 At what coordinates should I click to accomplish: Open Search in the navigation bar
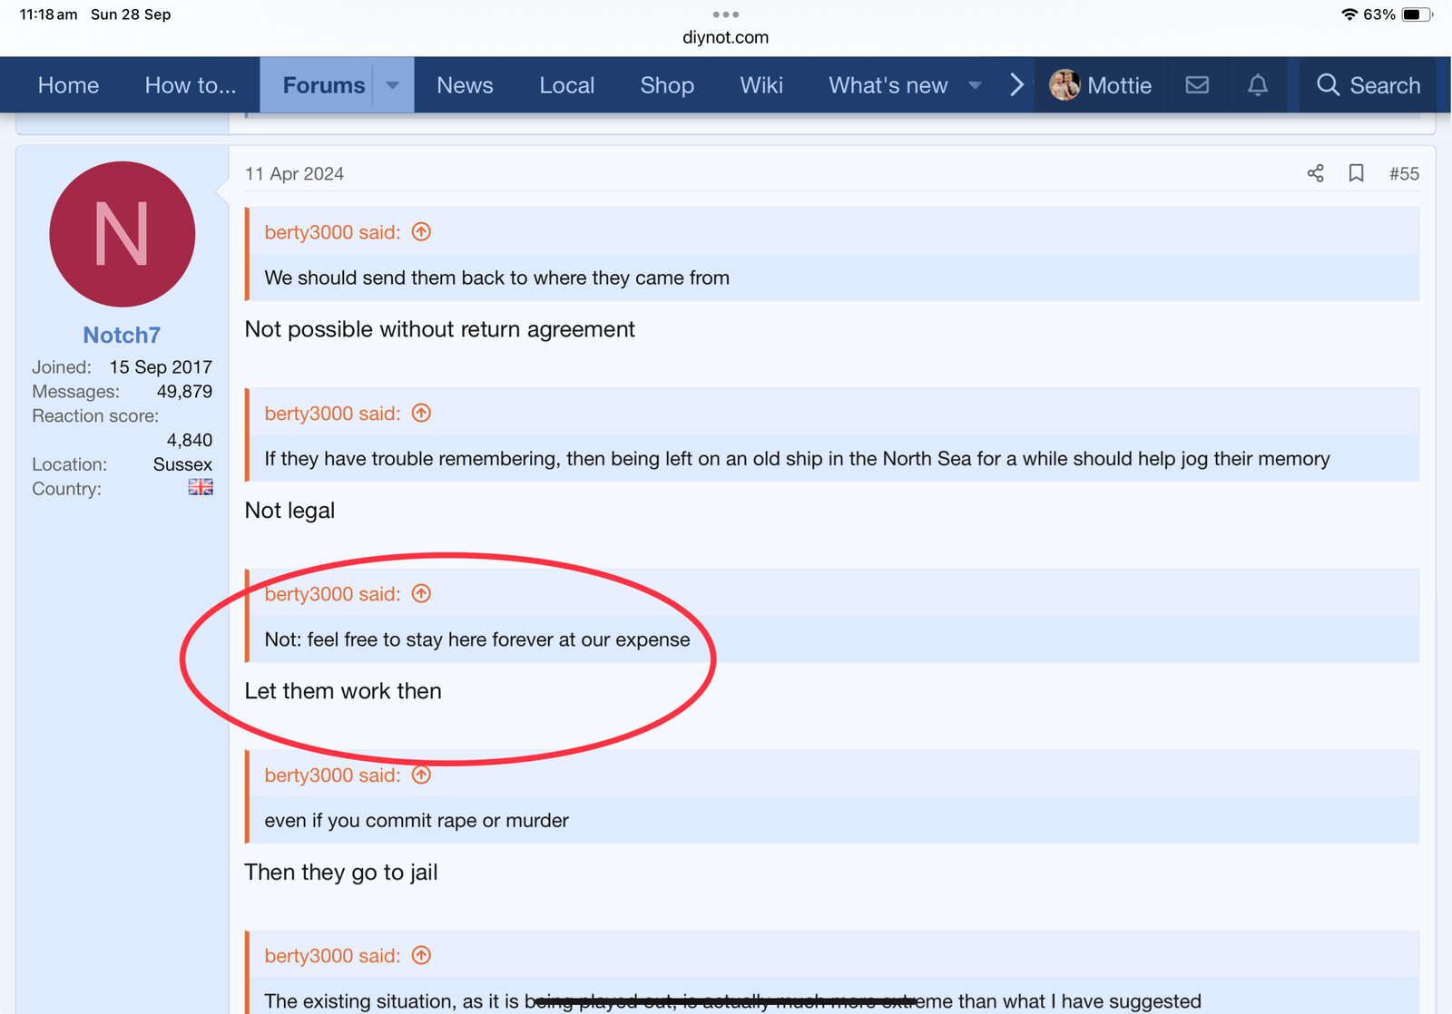point(1368,85)
